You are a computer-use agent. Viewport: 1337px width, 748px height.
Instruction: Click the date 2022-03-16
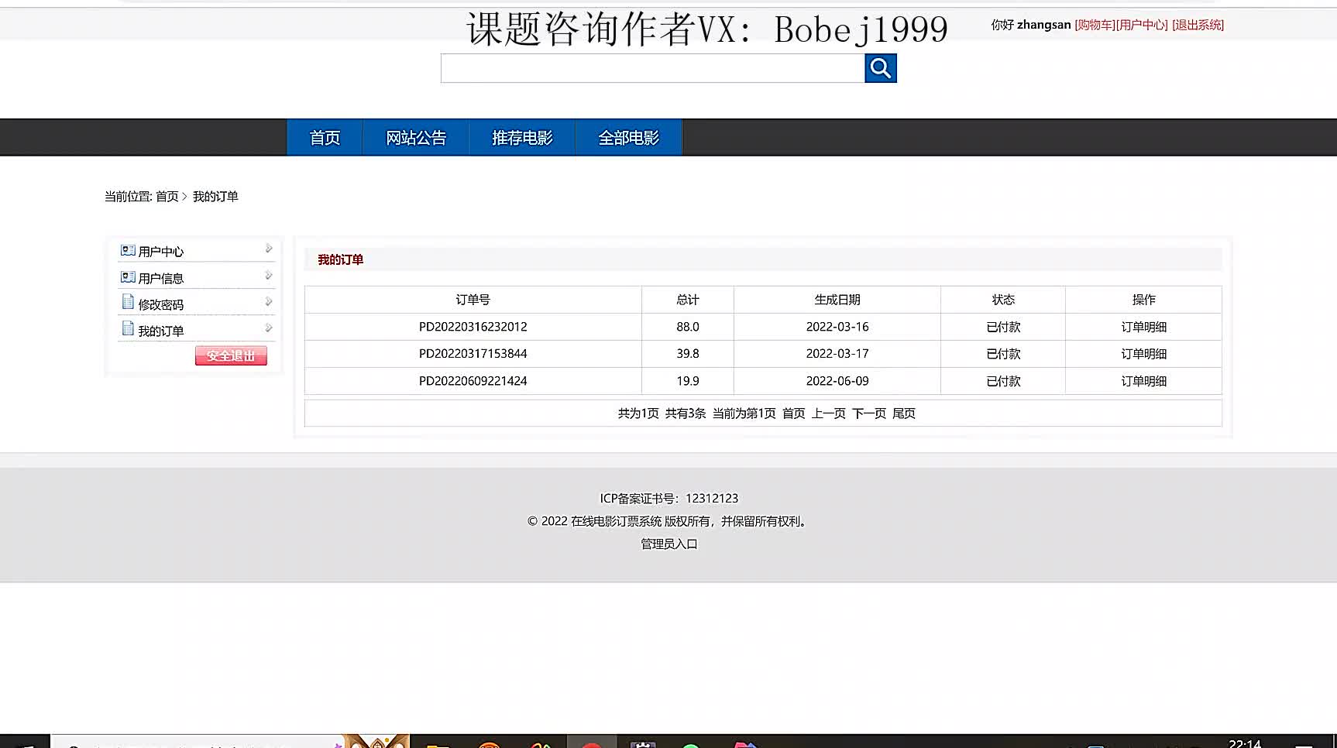pyautogui.click(x=837, y=327)
